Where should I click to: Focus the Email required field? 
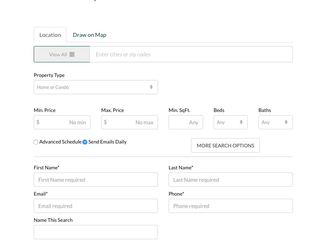(96, 206)
